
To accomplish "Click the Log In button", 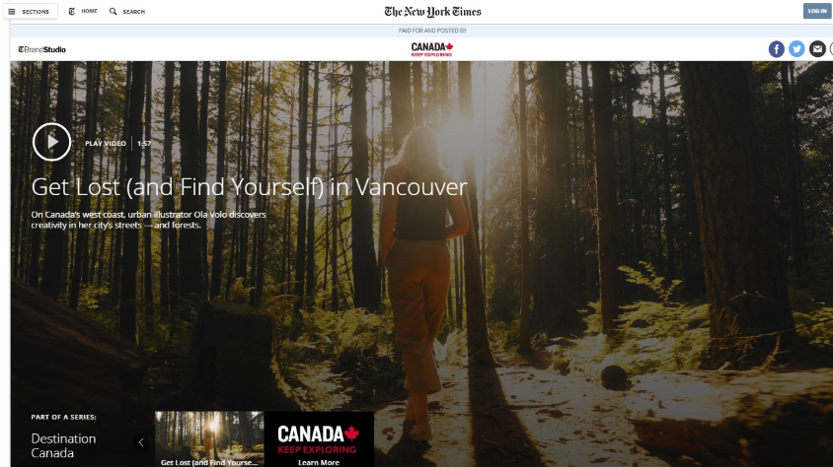I will (x=816, y=11).
